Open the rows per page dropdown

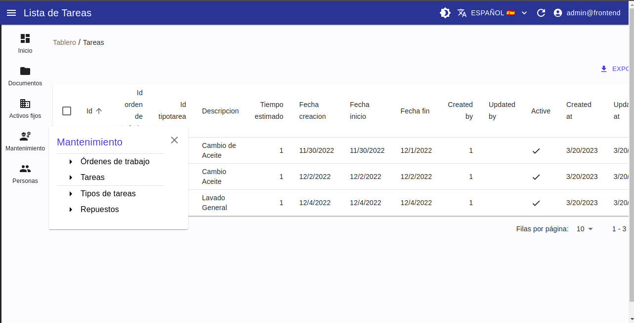[585, 229]
